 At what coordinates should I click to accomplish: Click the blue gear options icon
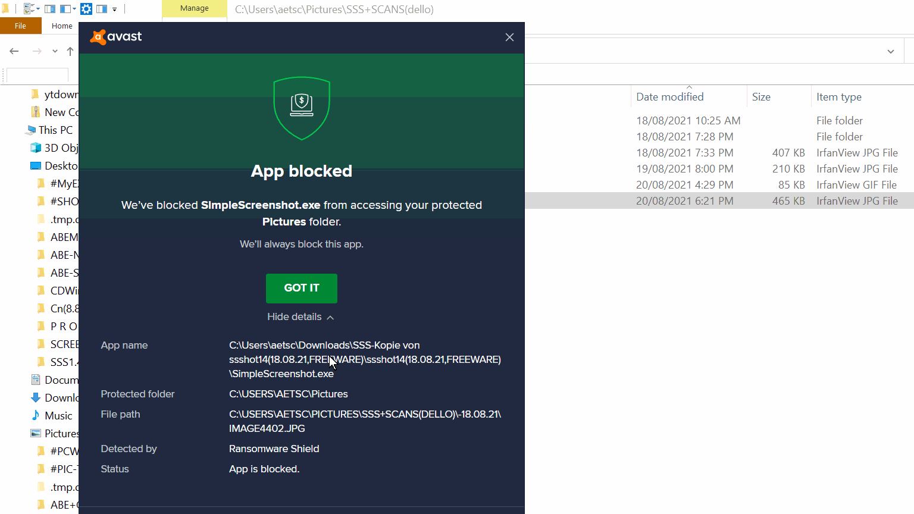click(x=86, y=9)
